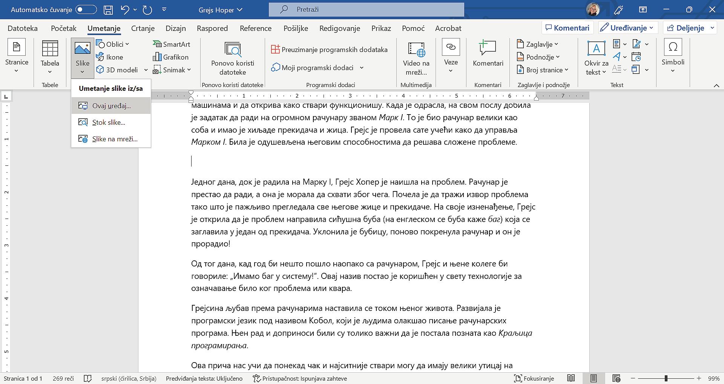Click the ruler tab selector icon

(6, 97)
